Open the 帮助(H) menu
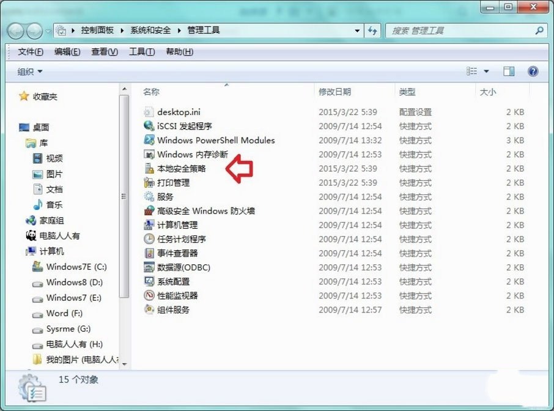 [x=180, y=52]
